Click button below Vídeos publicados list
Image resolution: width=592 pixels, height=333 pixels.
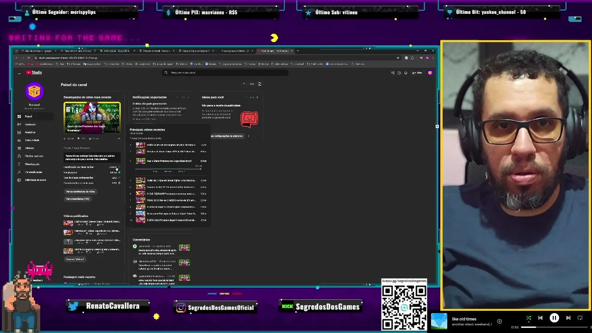pyautogui.click(x=75, y=259)
